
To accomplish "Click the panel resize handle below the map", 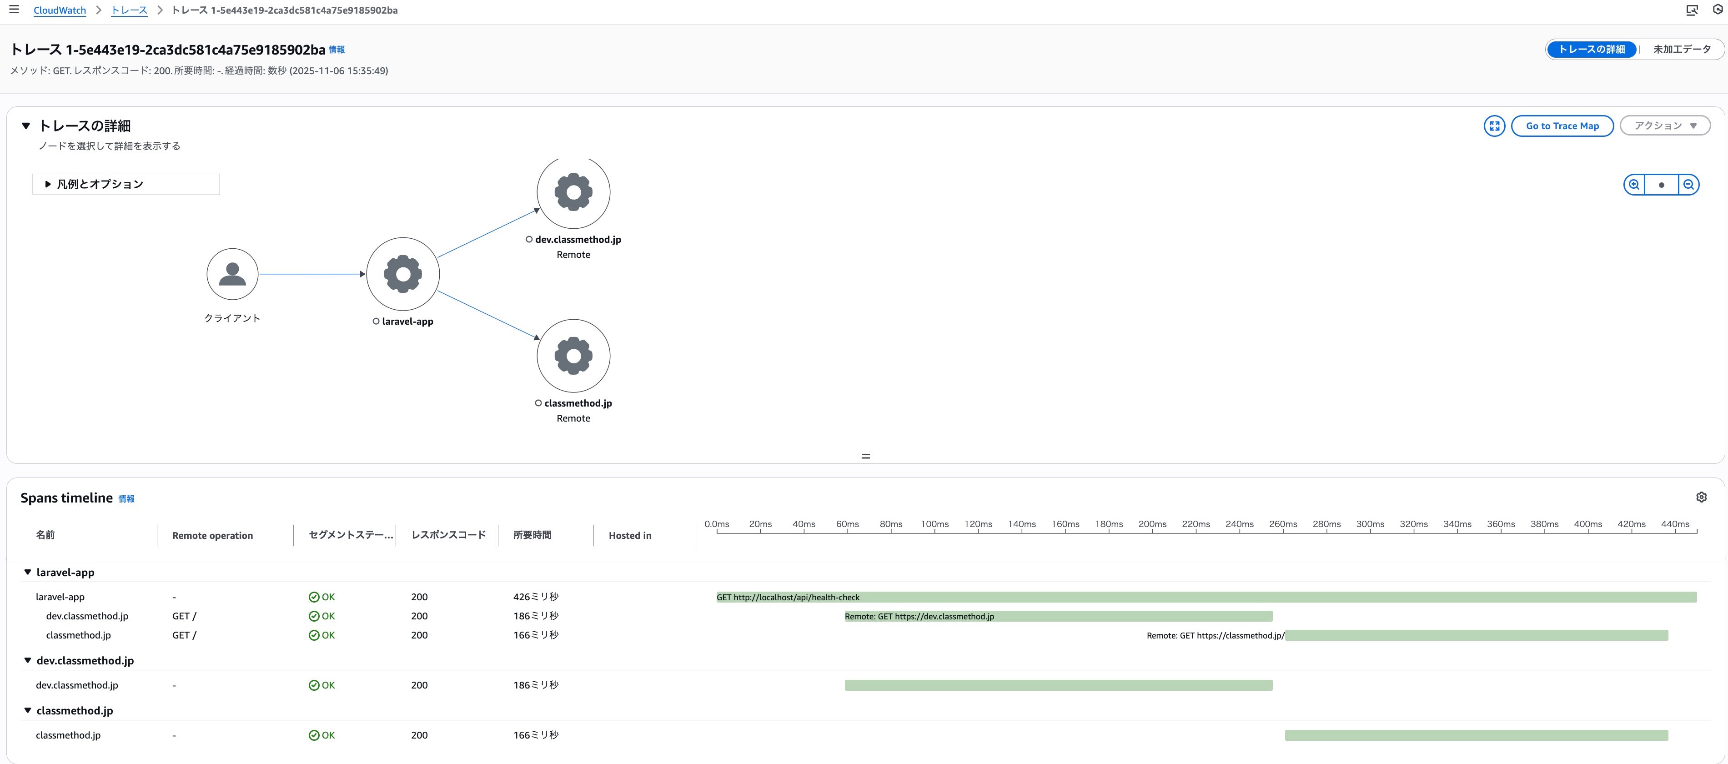I will (865, 456).
